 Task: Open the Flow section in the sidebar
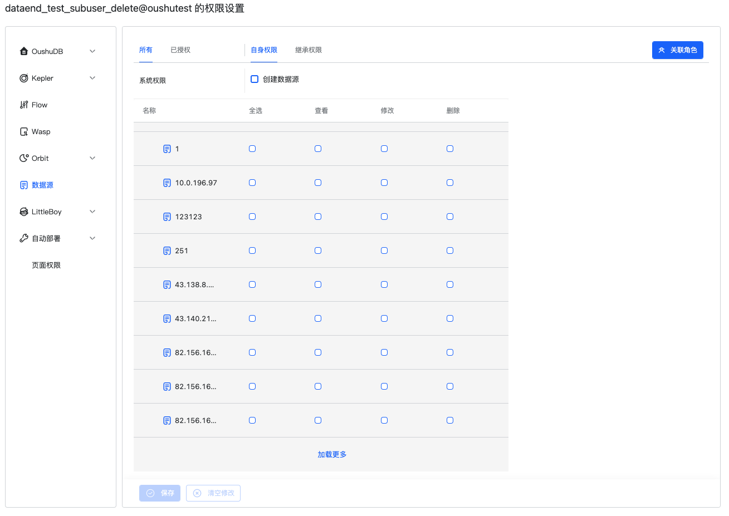(23, 105)
